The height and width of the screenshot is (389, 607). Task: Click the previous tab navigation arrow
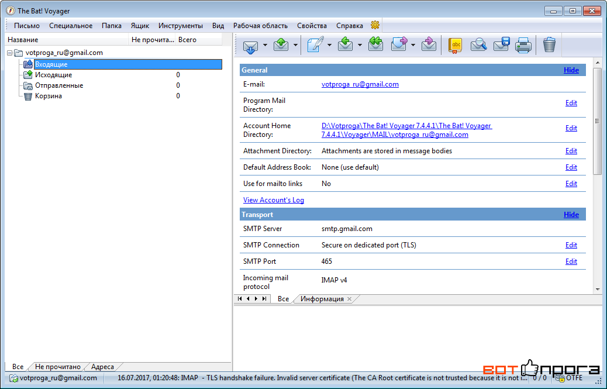248,299
